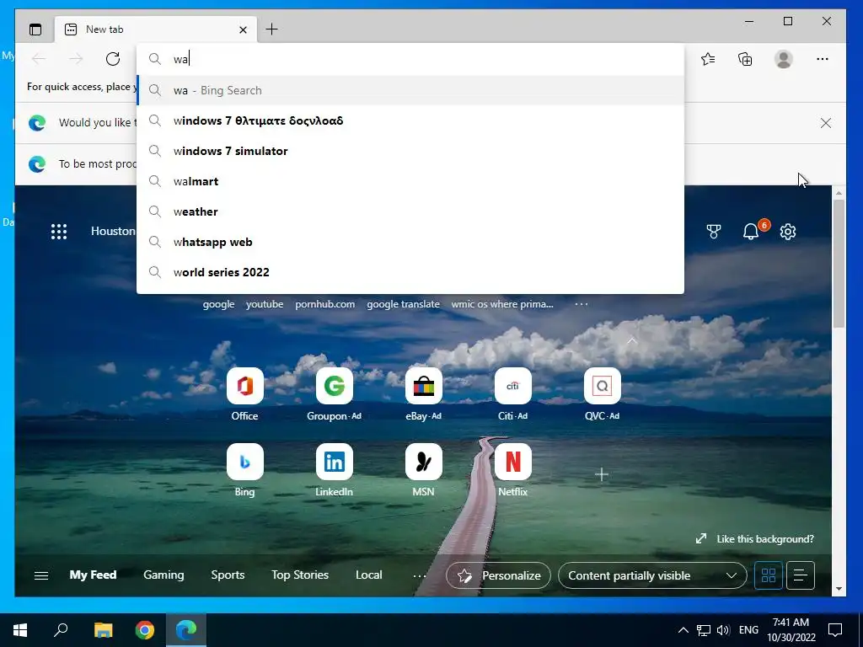The height and width of the screenshot is (647, 863).
Task: Open Settings and more ellipsis menu
Action: tap(823, 59)
